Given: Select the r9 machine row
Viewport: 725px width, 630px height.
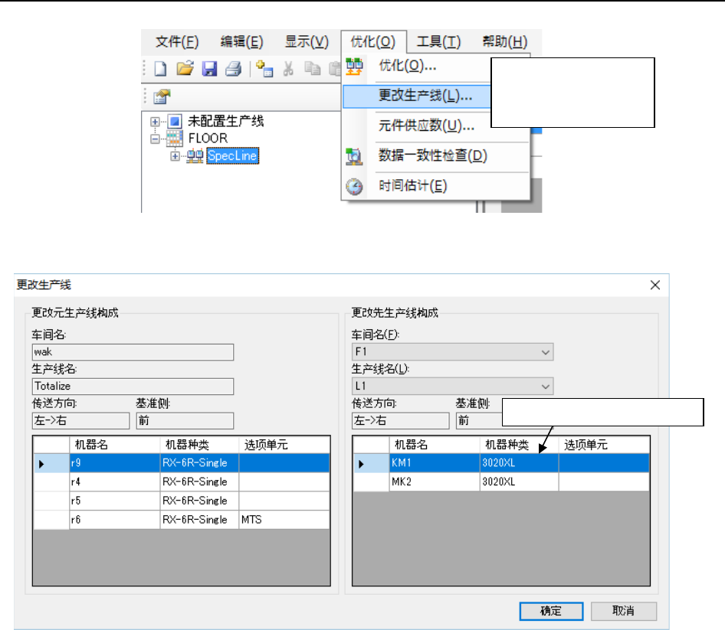Looking at the screenshot, I should pos(182,463).
